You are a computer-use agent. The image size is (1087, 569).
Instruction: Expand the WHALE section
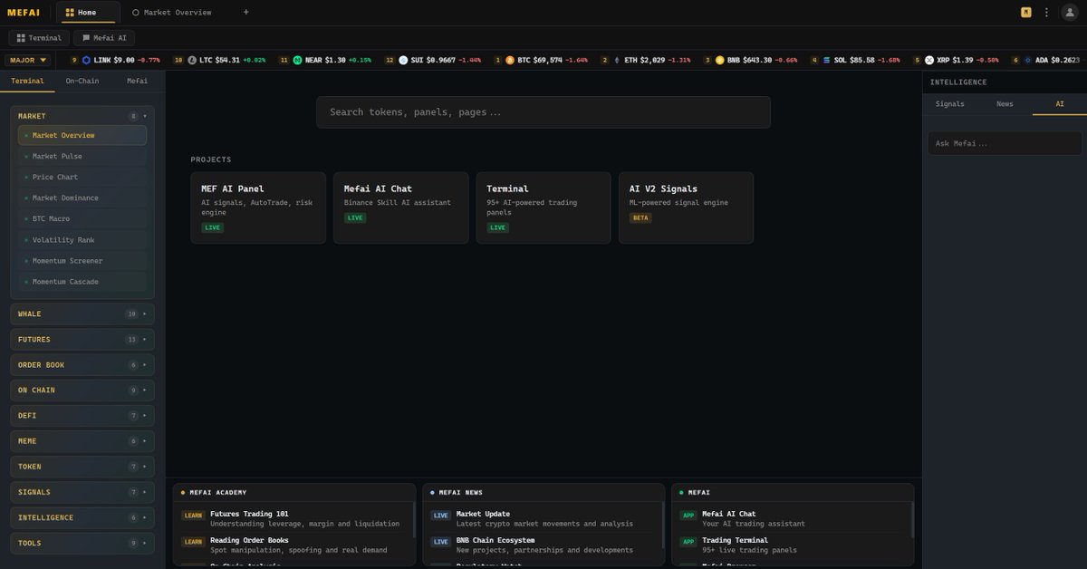coord(82,314)
